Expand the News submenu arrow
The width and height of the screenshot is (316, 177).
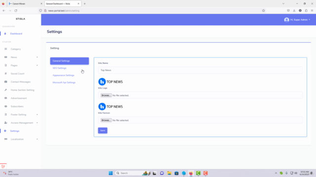(37, 57)
